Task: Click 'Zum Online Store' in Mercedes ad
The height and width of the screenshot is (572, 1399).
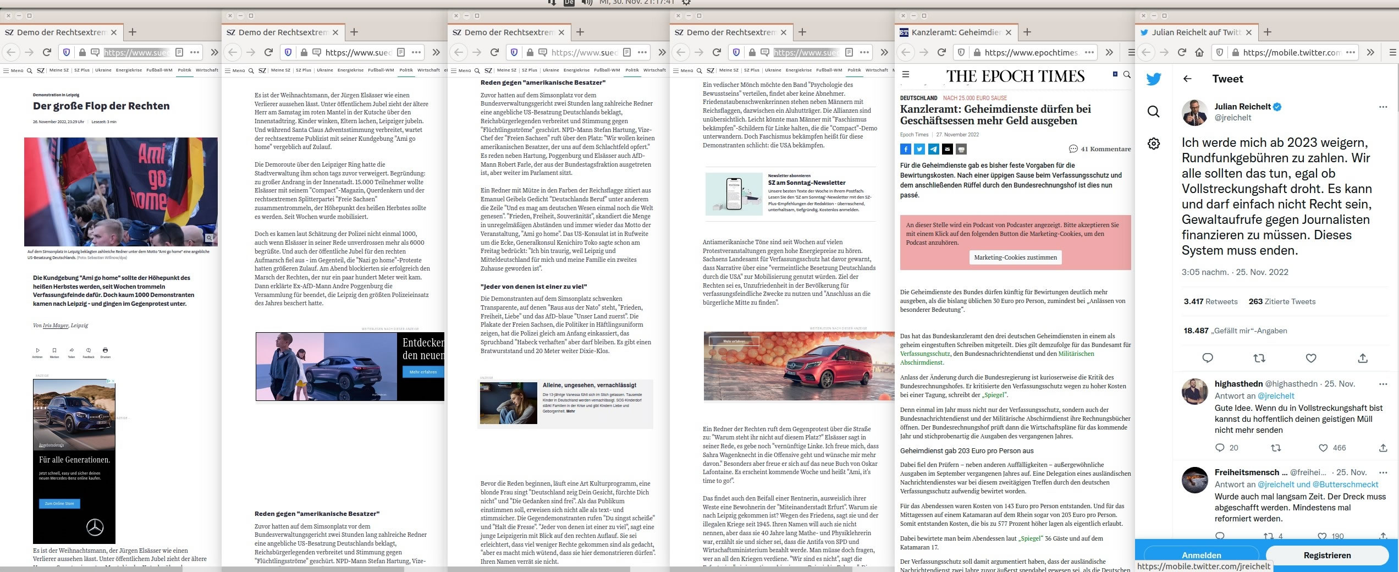Action: [x=59, y=504]
